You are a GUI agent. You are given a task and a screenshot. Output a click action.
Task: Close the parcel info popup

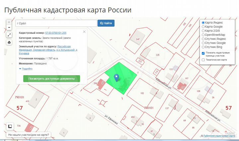pyautogui.click(x=84, y=32)
